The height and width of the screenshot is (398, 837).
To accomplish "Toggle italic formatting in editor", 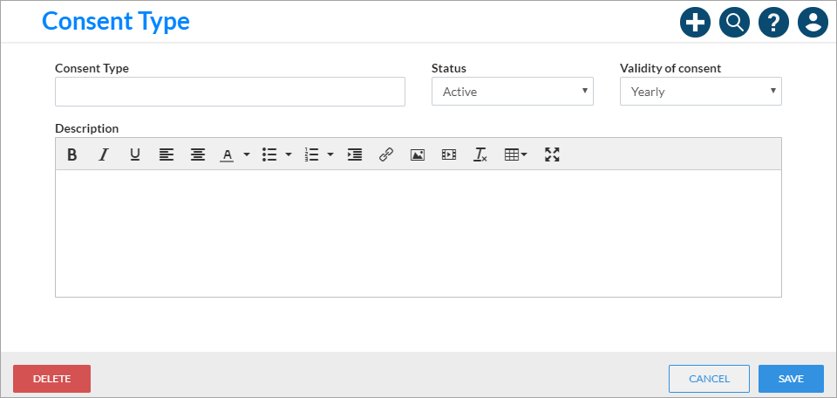I will tap(104, 155).
